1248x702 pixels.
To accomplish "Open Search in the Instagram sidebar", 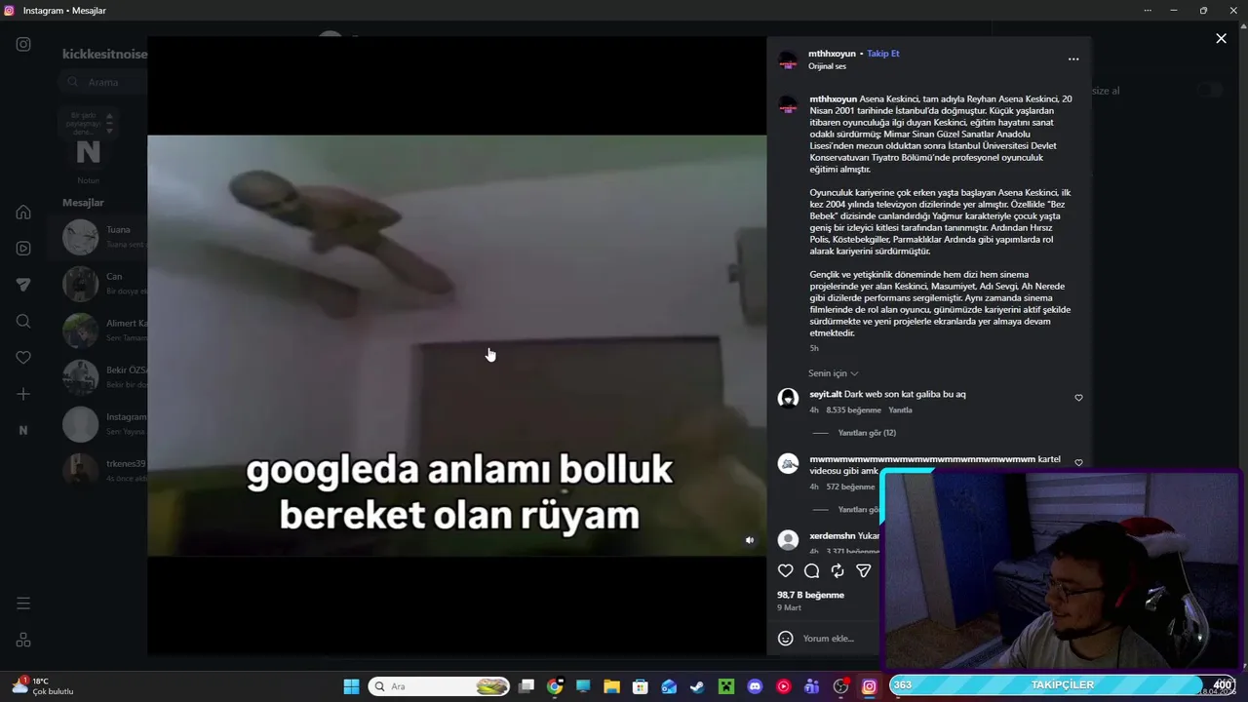I will (x=23, y=321).
